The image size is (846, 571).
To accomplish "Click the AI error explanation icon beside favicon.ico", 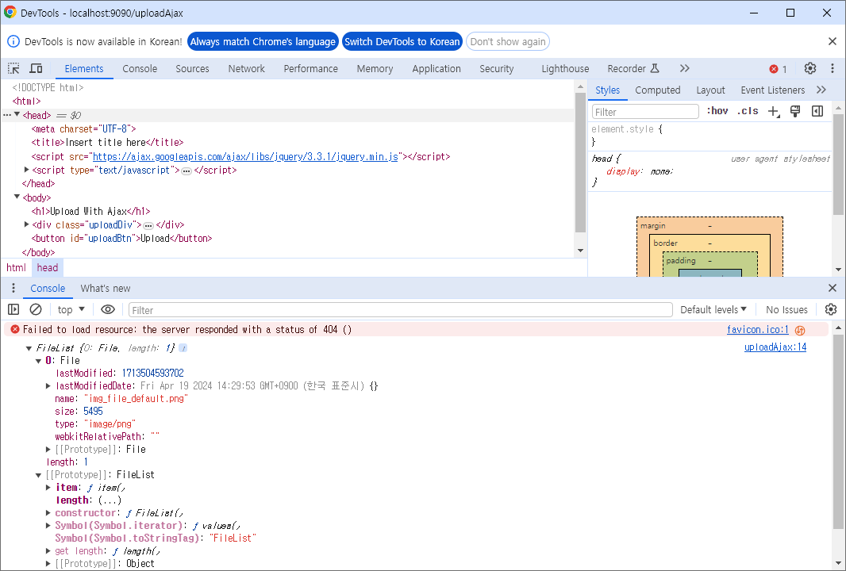I will (x=800, y=330).
